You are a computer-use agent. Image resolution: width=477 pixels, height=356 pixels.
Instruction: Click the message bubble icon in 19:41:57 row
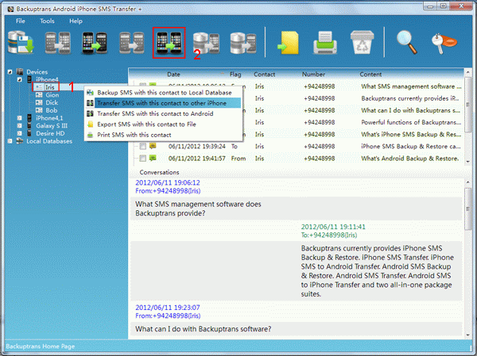153,158
